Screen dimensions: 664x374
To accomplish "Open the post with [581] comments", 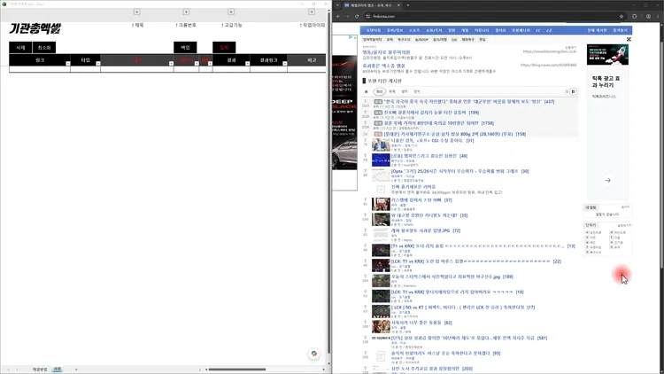I will point(469,338).
